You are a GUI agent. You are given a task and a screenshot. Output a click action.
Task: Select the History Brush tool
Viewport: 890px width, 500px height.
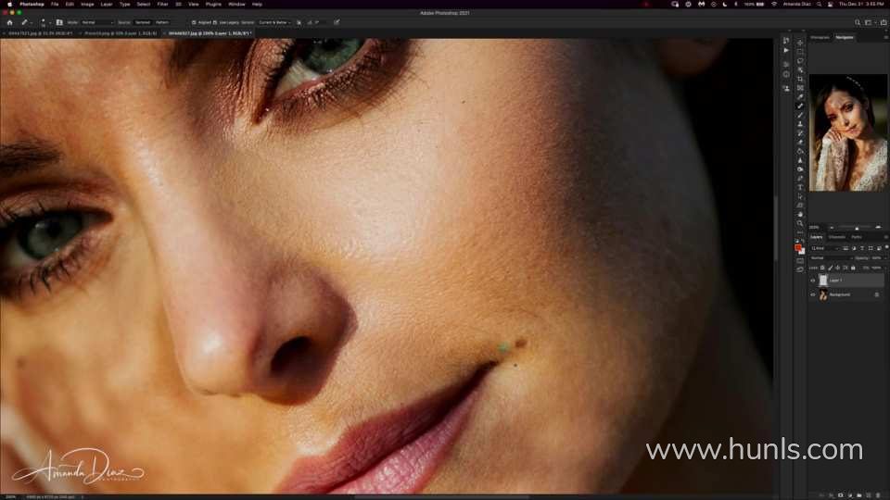[800, 133]
